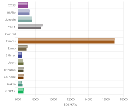The height and width of the screenshot is (109, 128).
Task: Click the dark purple COSS bar
Action: coord(23,6)
